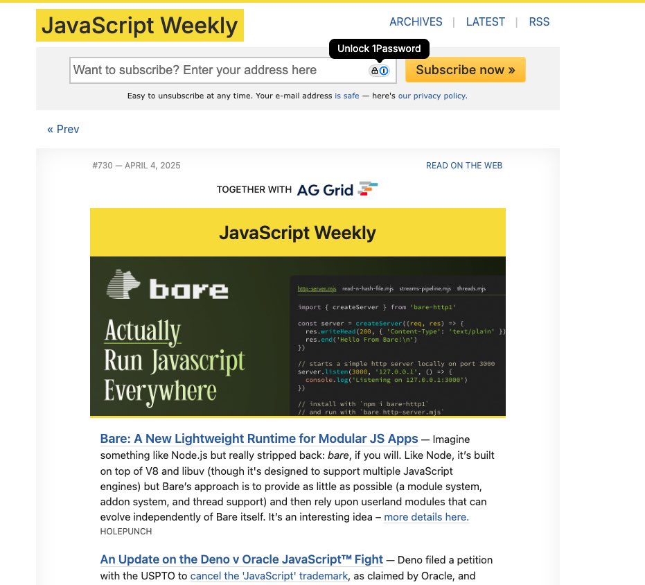Focus the subscribe email address field
This screenshot has height=585, width=645.
coord(233,71)
